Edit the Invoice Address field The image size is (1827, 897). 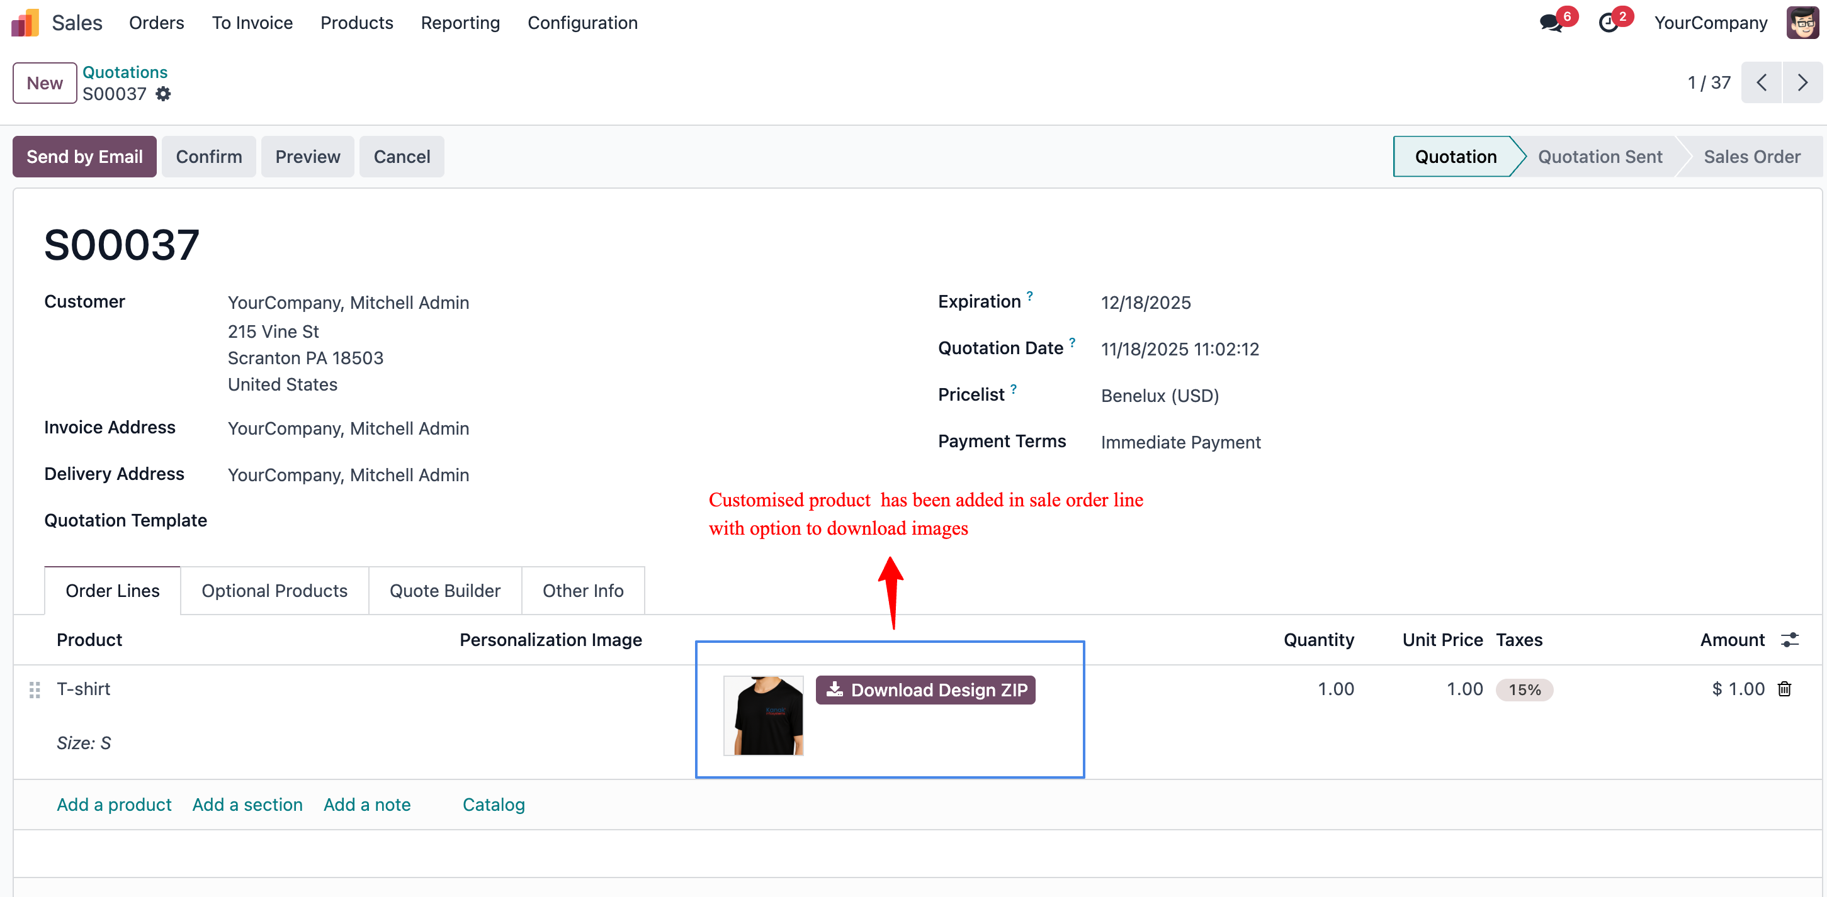pyautogui.click(x=348, y=428)
